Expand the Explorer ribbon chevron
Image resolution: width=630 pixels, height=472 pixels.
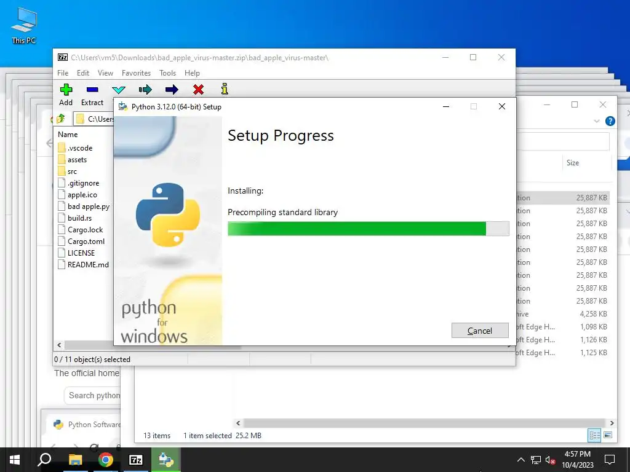tap(597, 121)
